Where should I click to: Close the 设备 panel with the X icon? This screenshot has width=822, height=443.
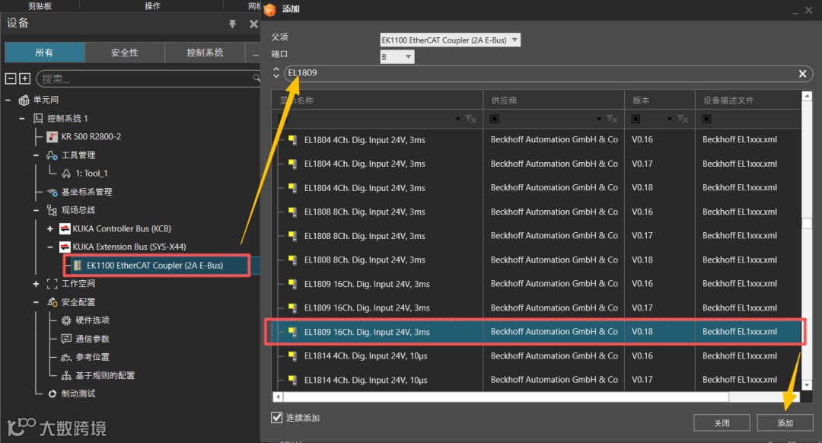pos(253,24)
